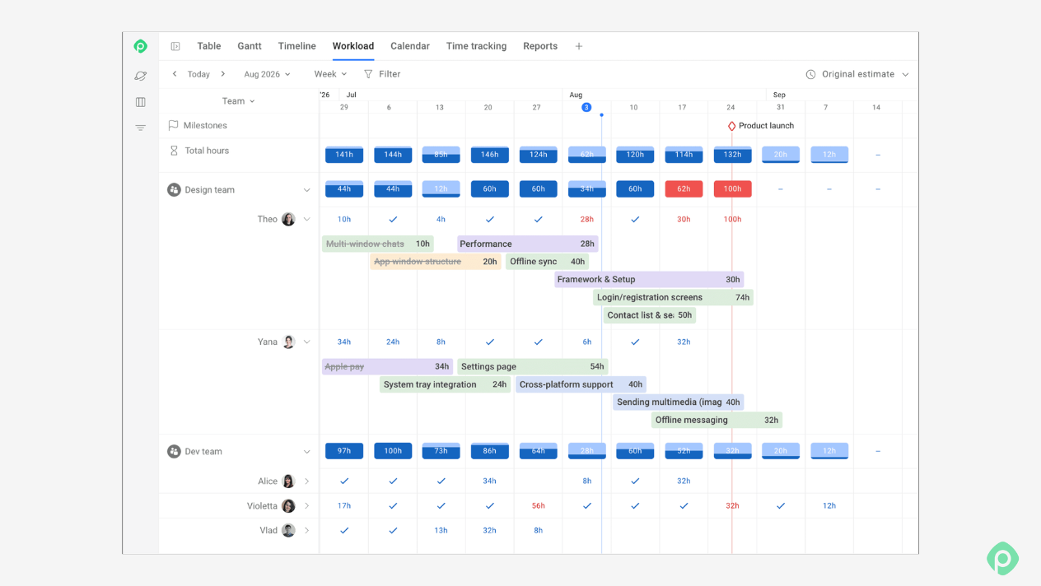This screenshot has width=1041, height=586.
Task: Click the Dev team group icon
Action: (174, 451)
